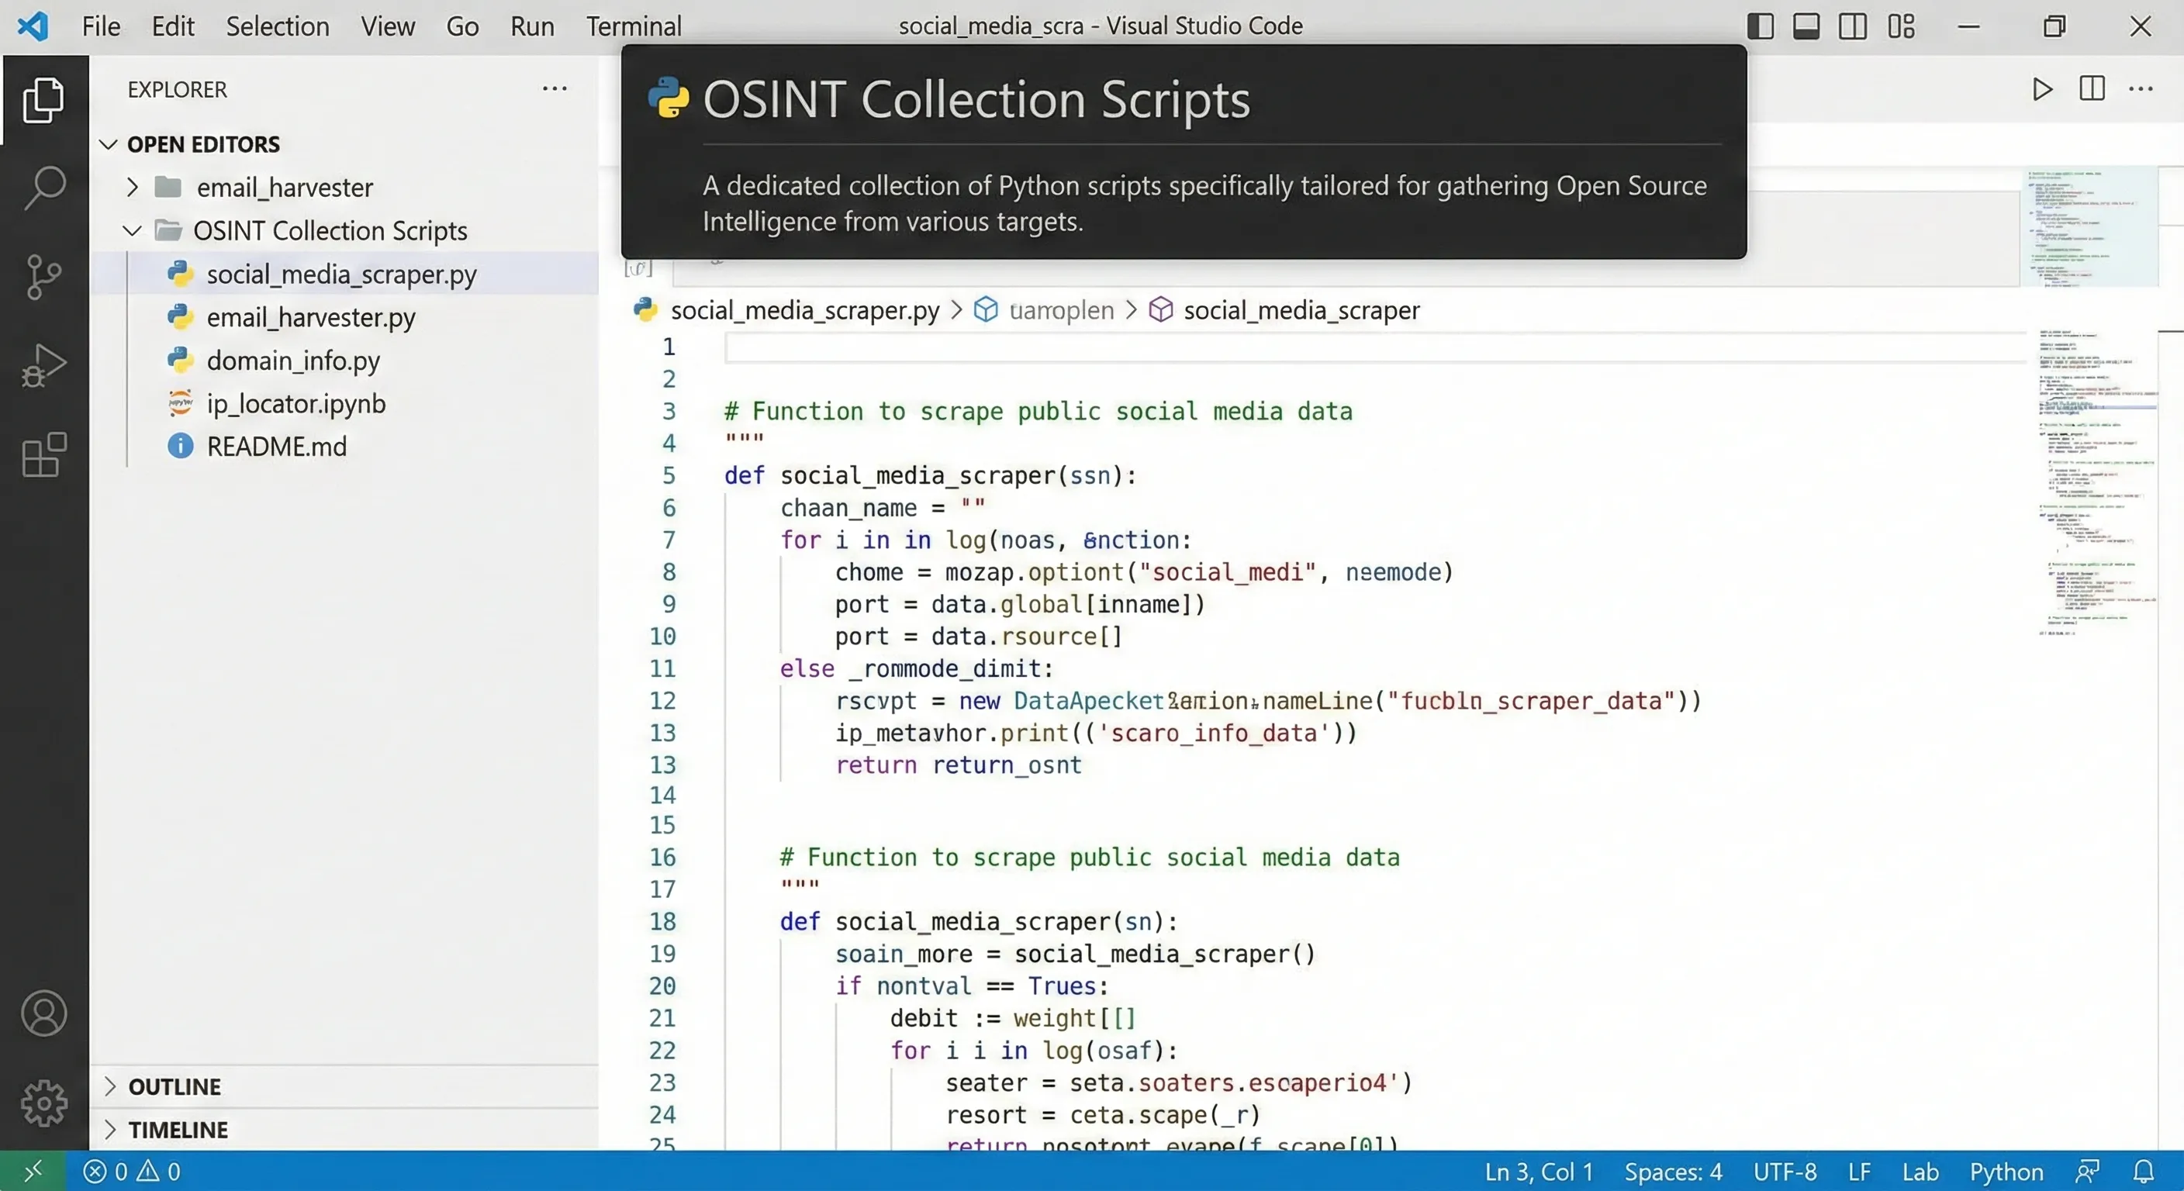Open the Extensions view icon

pyautogui.click(x=43, y=455)
